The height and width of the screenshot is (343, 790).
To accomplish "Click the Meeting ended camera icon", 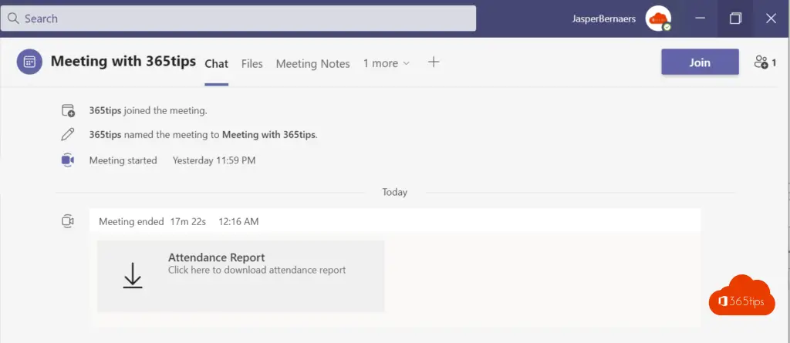I will [68, 221].
